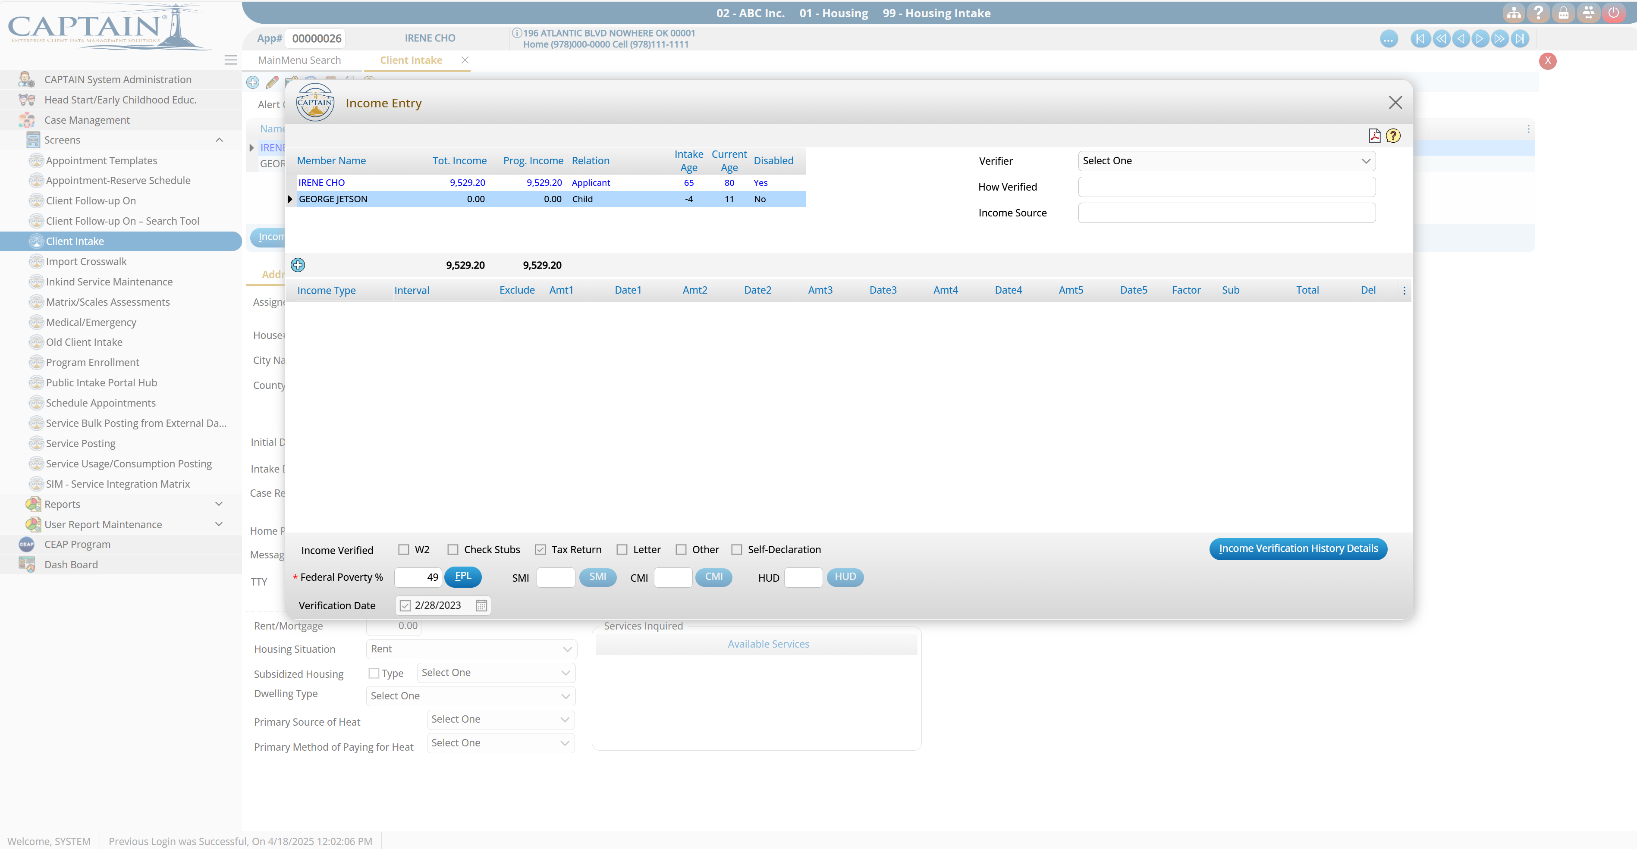This screenshot has height=849, width=1637.
Task: Close the Income Entry dialog
Action: tap(1395, 103)
